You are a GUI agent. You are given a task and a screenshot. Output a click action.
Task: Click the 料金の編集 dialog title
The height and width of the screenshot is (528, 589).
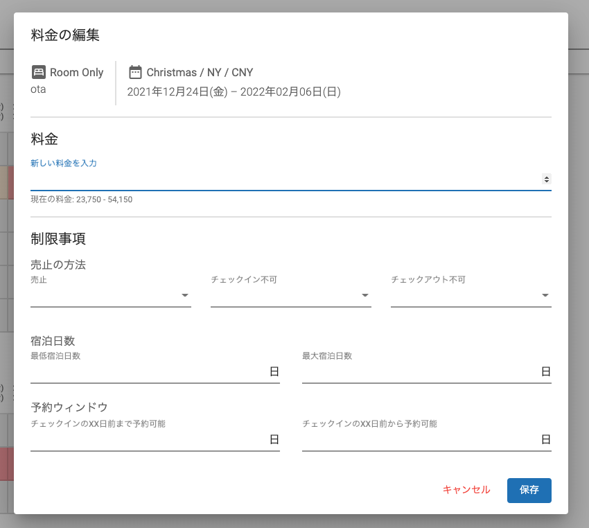coord(65,35)
